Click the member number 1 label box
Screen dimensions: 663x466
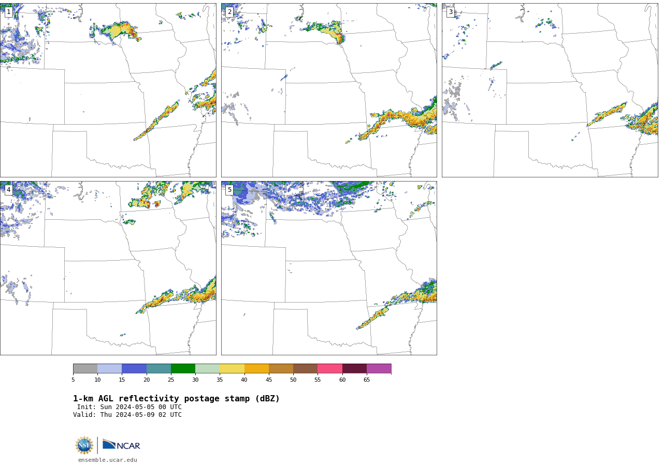(x=8, y=12)
